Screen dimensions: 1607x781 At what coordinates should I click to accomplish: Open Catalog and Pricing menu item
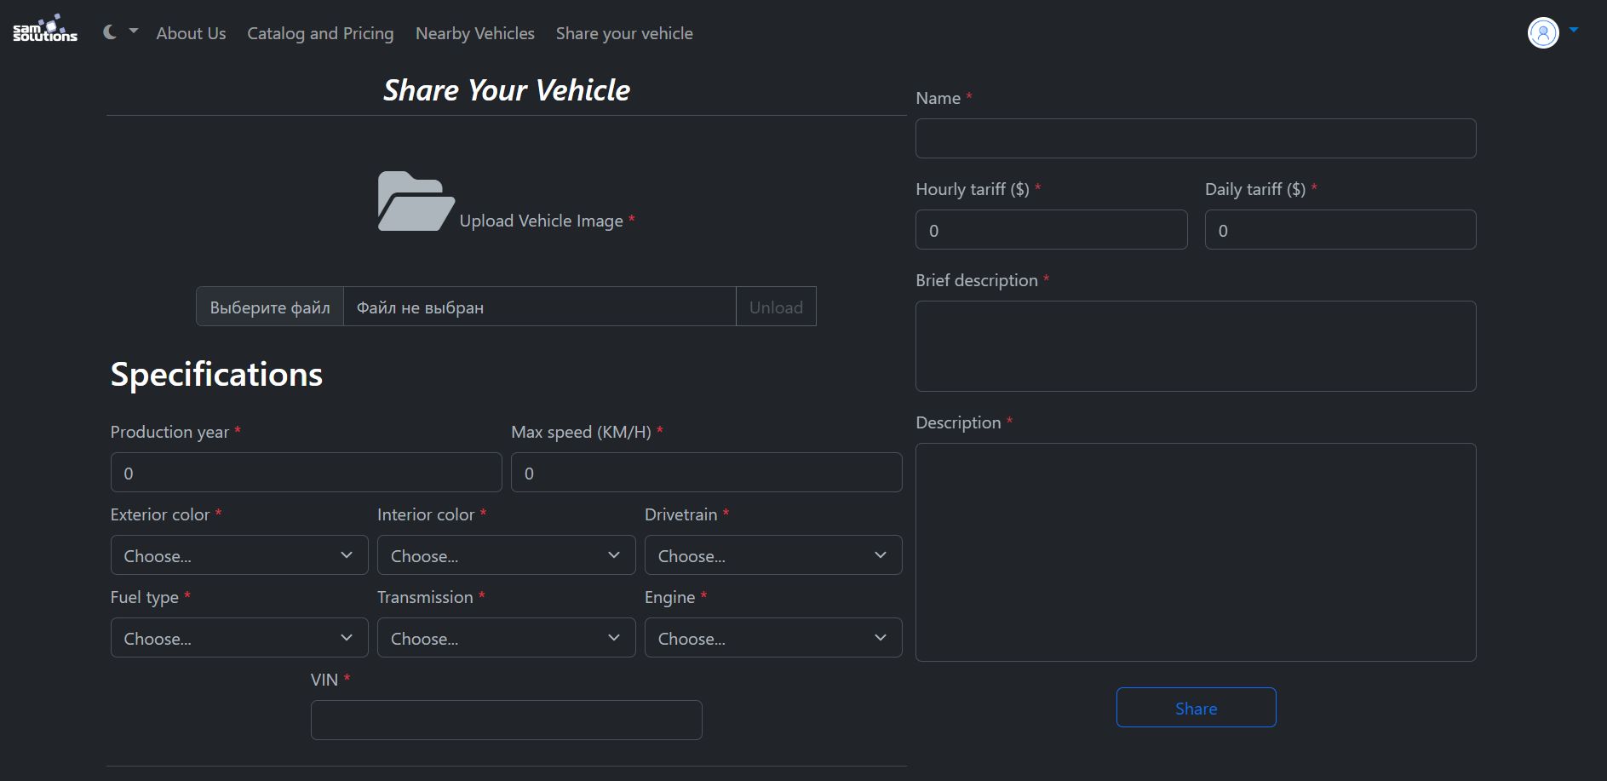tap(320, 33)
